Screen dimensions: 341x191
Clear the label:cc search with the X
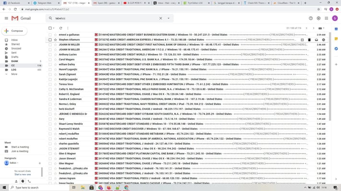(161, 18)
